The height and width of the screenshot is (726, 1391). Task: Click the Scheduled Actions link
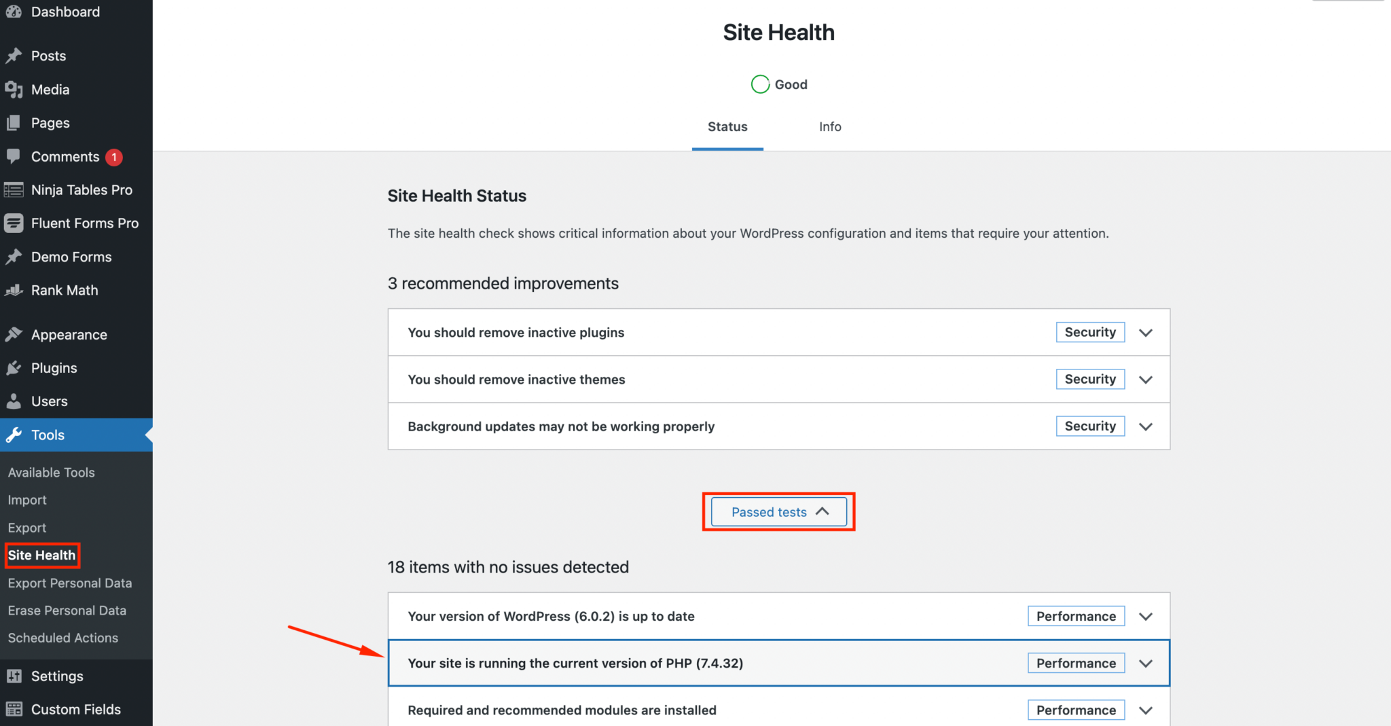click(62, 638)
